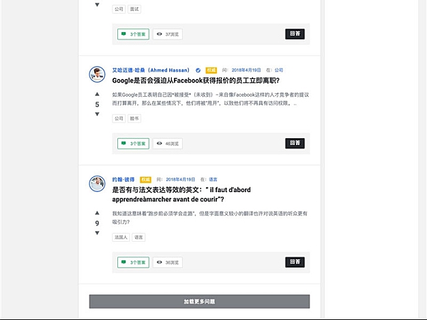
Task: Downvote the French expression question
Action: click(97, 233)
